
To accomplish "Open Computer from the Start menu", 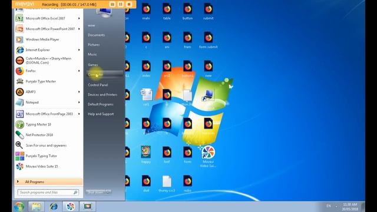I will click(105, 75).
